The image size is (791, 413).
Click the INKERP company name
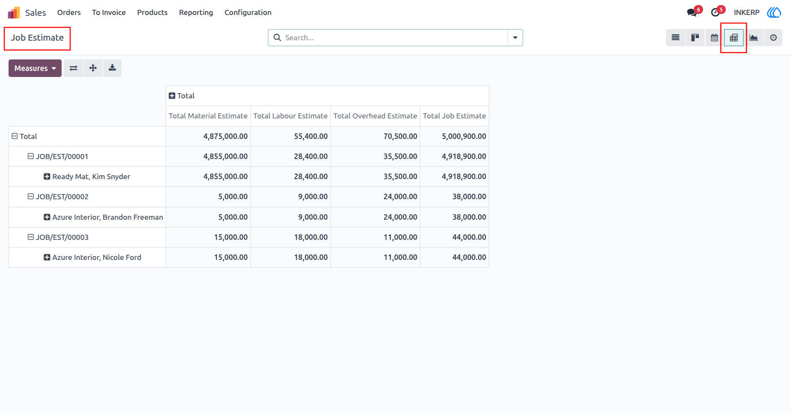(x=746, y=12)
